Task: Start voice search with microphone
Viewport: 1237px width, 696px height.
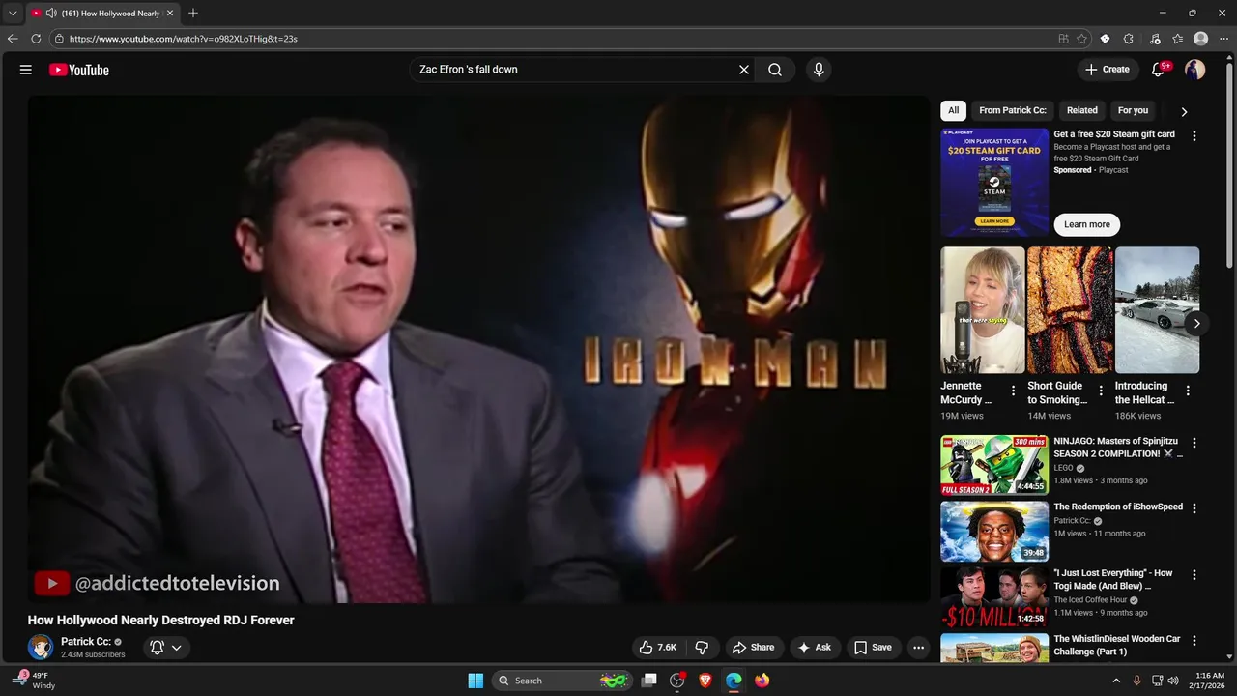Action: [x=819, y=70]
